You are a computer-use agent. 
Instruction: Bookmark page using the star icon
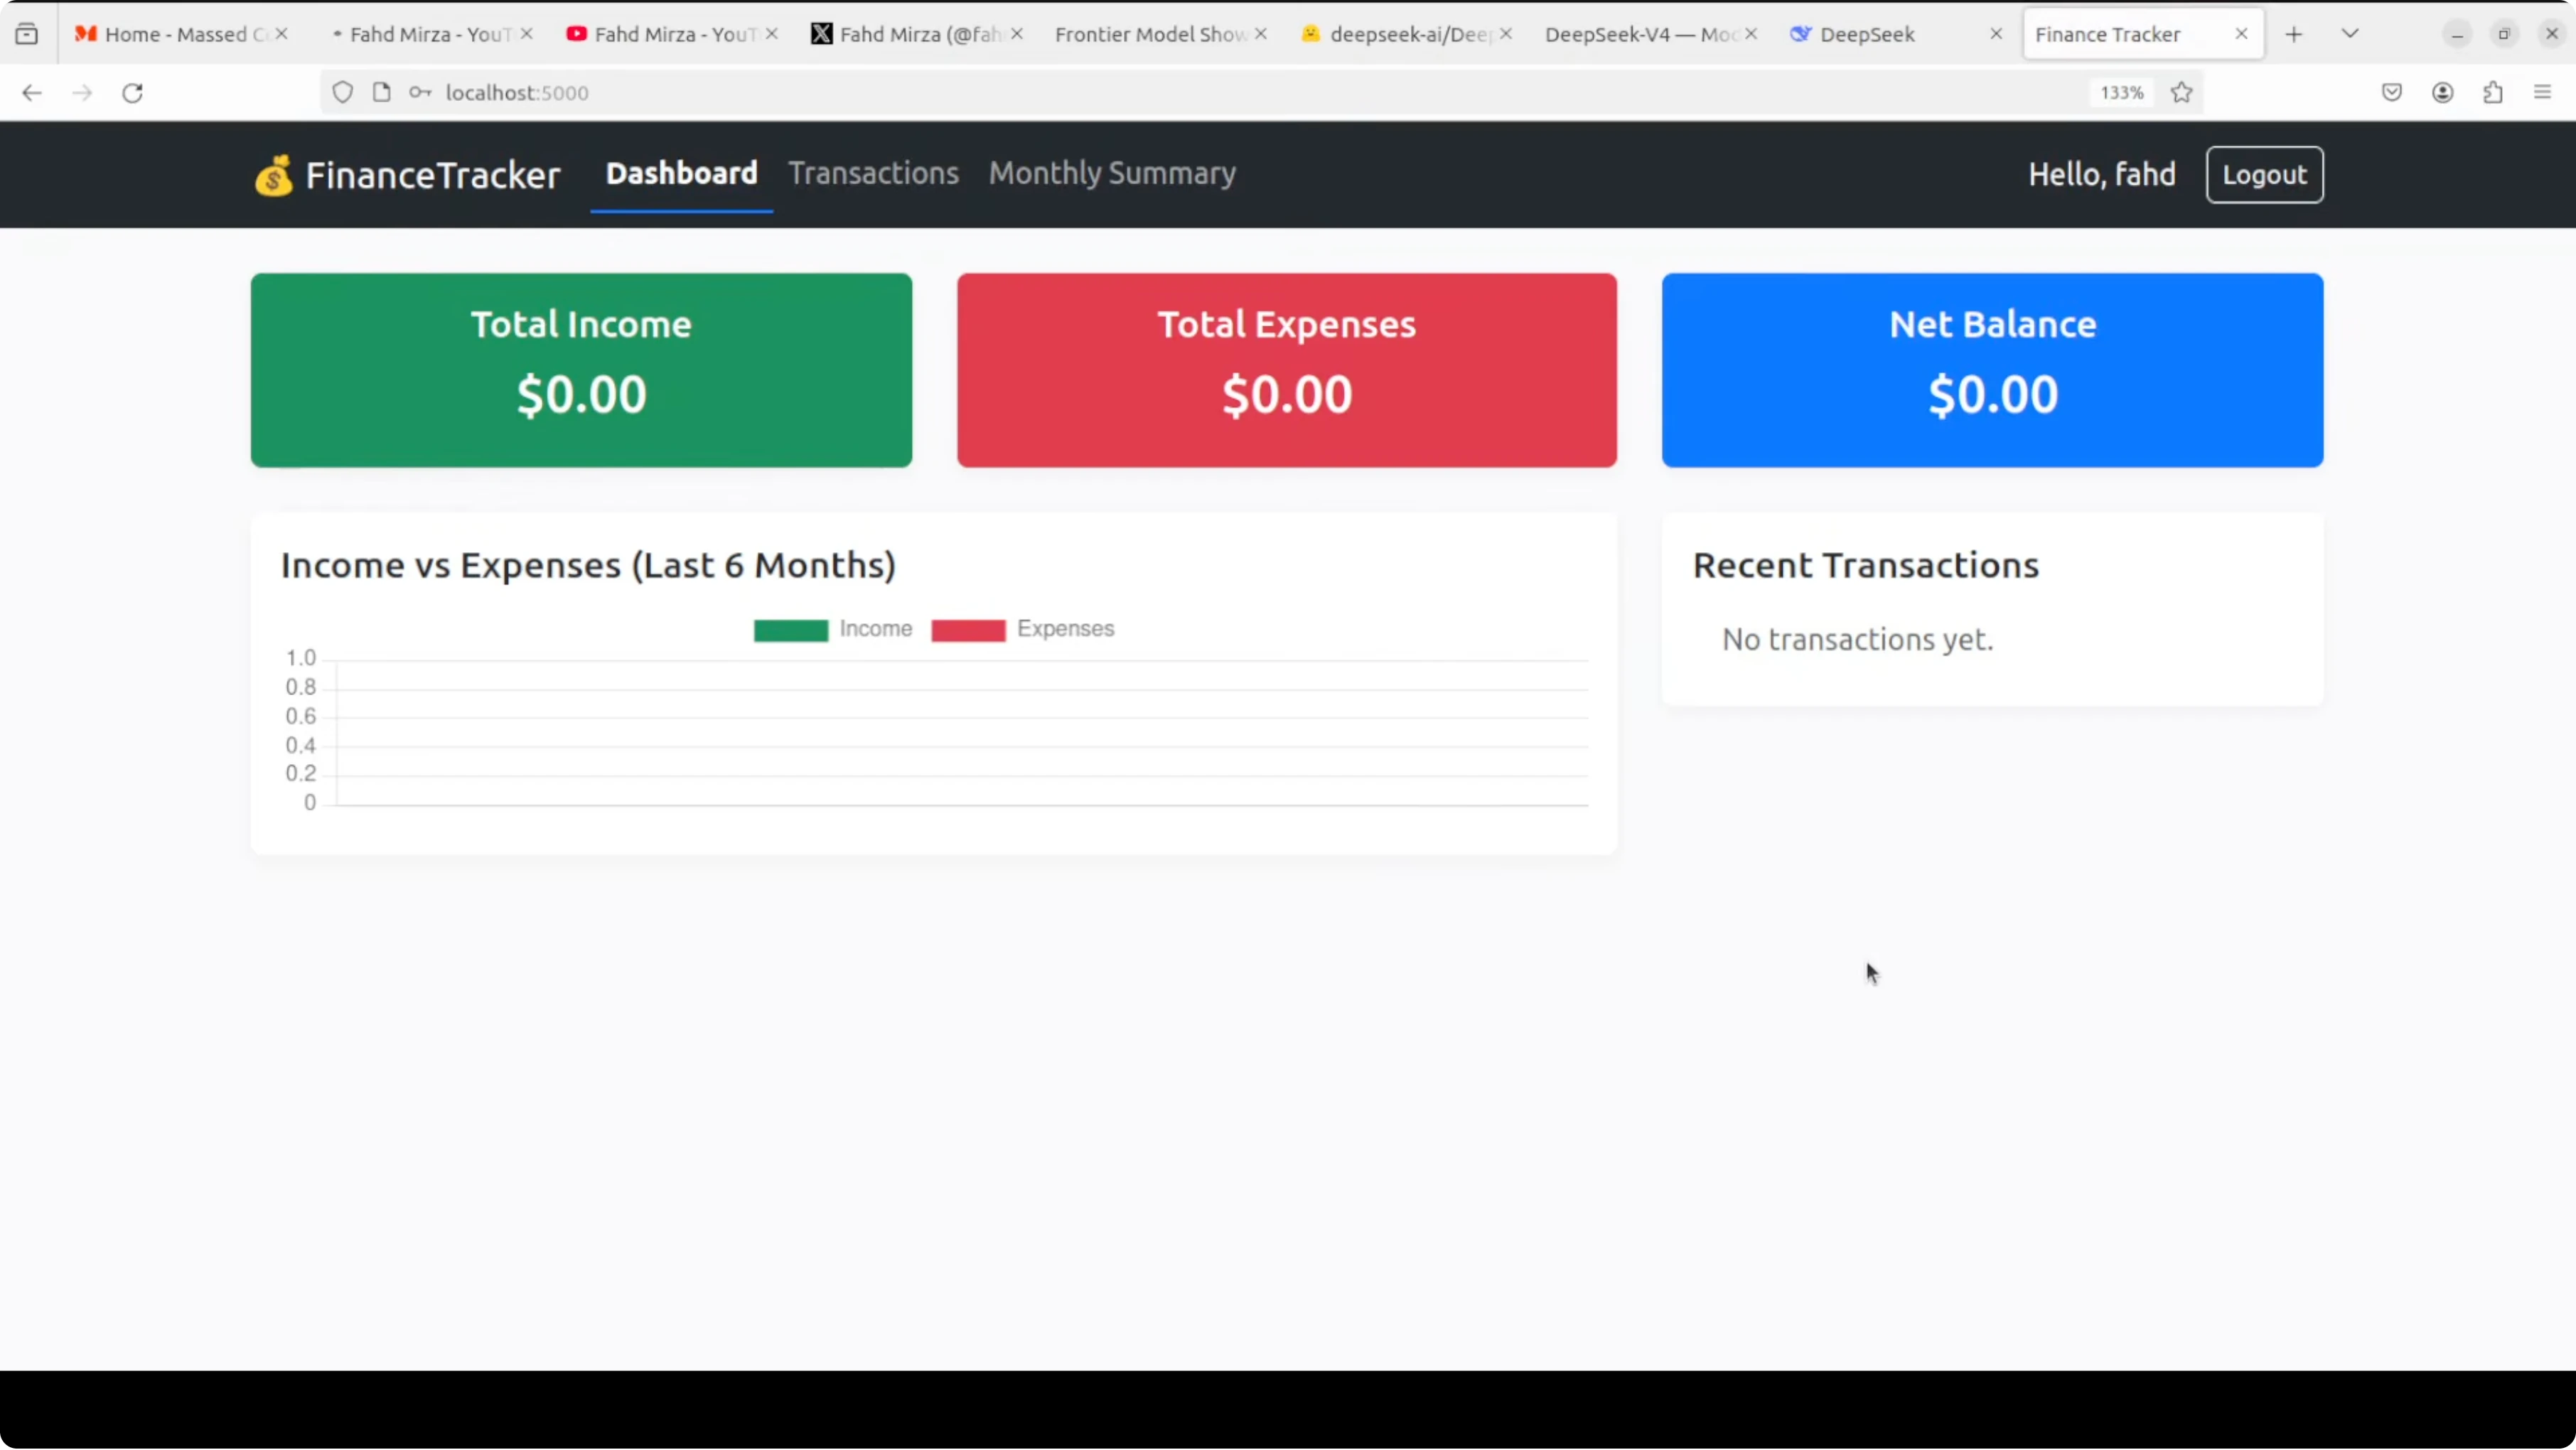click(2181, 93)
